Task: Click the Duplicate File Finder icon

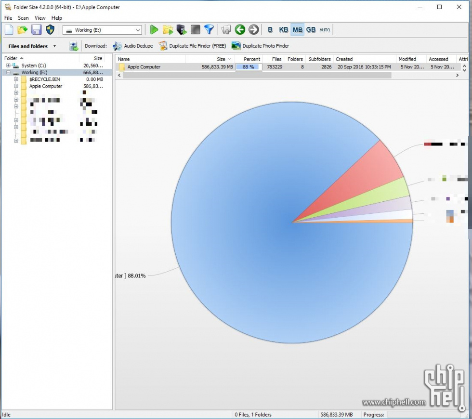Action: coord(163,46)
